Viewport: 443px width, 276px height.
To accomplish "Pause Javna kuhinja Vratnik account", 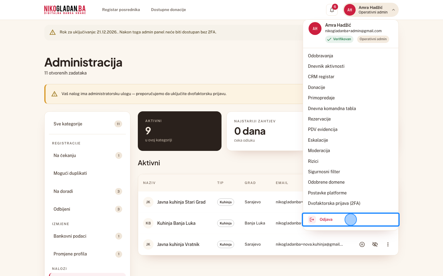I will (x=362, y=244).
